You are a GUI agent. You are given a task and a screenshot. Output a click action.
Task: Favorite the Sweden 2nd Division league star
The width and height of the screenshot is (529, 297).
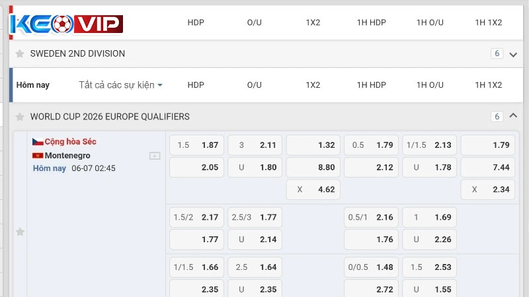[20, 53]
